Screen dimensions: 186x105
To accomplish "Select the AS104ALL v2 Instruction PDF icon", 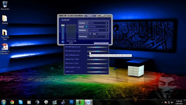I will pyautogui.click(x=5, y=49).
